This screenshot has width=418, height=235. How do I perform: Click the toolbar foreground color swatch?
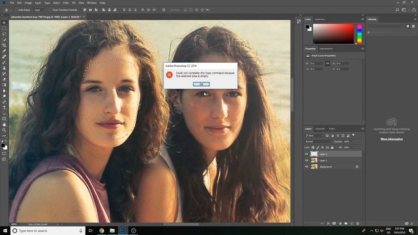coord(3,145)
